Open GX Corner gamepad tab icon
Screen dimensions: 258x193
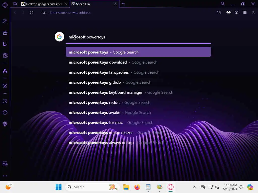click(15, 4)
